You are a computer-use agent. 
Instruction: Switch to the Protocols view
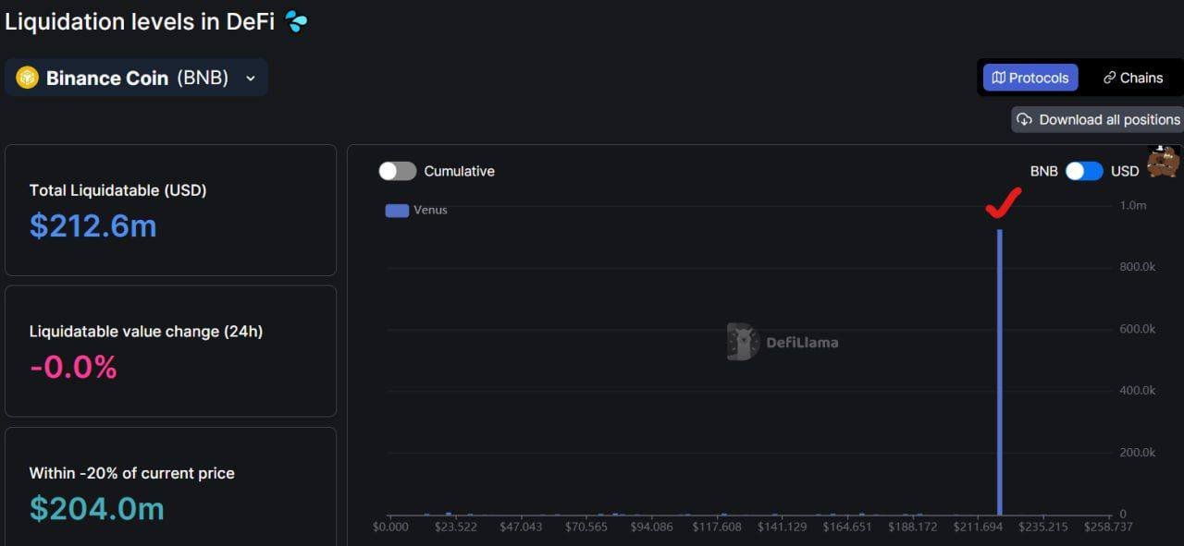[x=1030, y=78]
